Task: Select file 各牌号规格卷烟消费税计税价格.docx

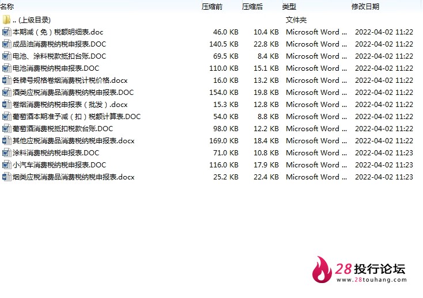Action: point(70,81)
